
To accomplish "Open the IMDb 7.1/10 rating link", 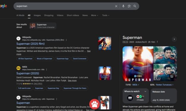I will 132,85.
